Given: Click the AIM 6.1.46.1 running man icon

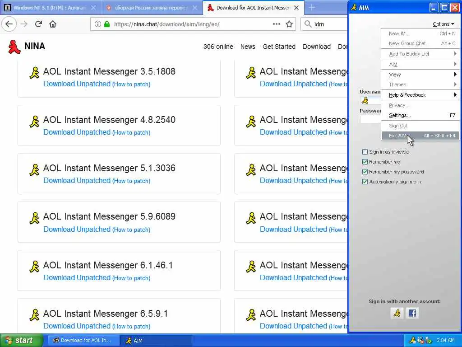Looking at the screenshot, I should 34,267.
